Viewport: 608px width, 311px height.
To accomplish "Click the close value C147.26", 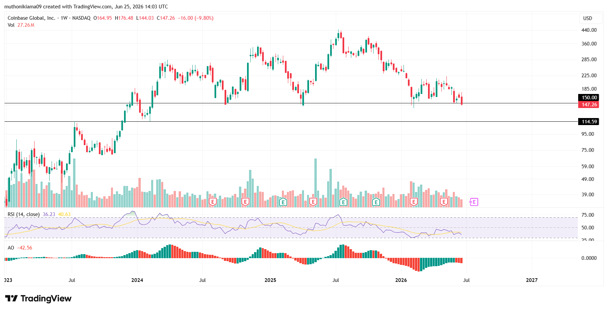I will (x=166, y=18).
